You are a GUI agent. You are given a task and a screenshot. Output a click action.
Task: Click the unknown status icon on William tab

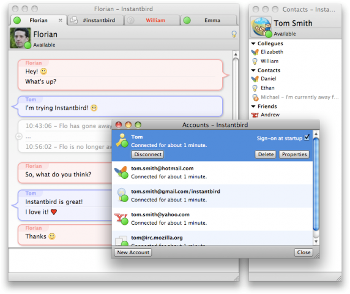[x=130, y=20]
